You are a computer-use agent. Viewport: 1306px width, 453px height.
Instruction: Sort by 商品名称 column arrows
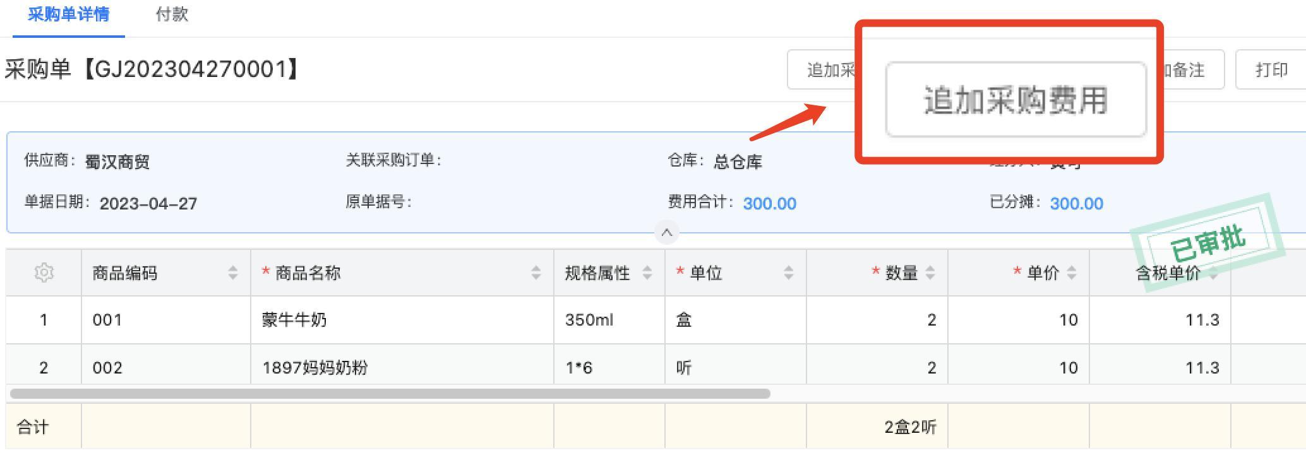(x=536, y=273)
